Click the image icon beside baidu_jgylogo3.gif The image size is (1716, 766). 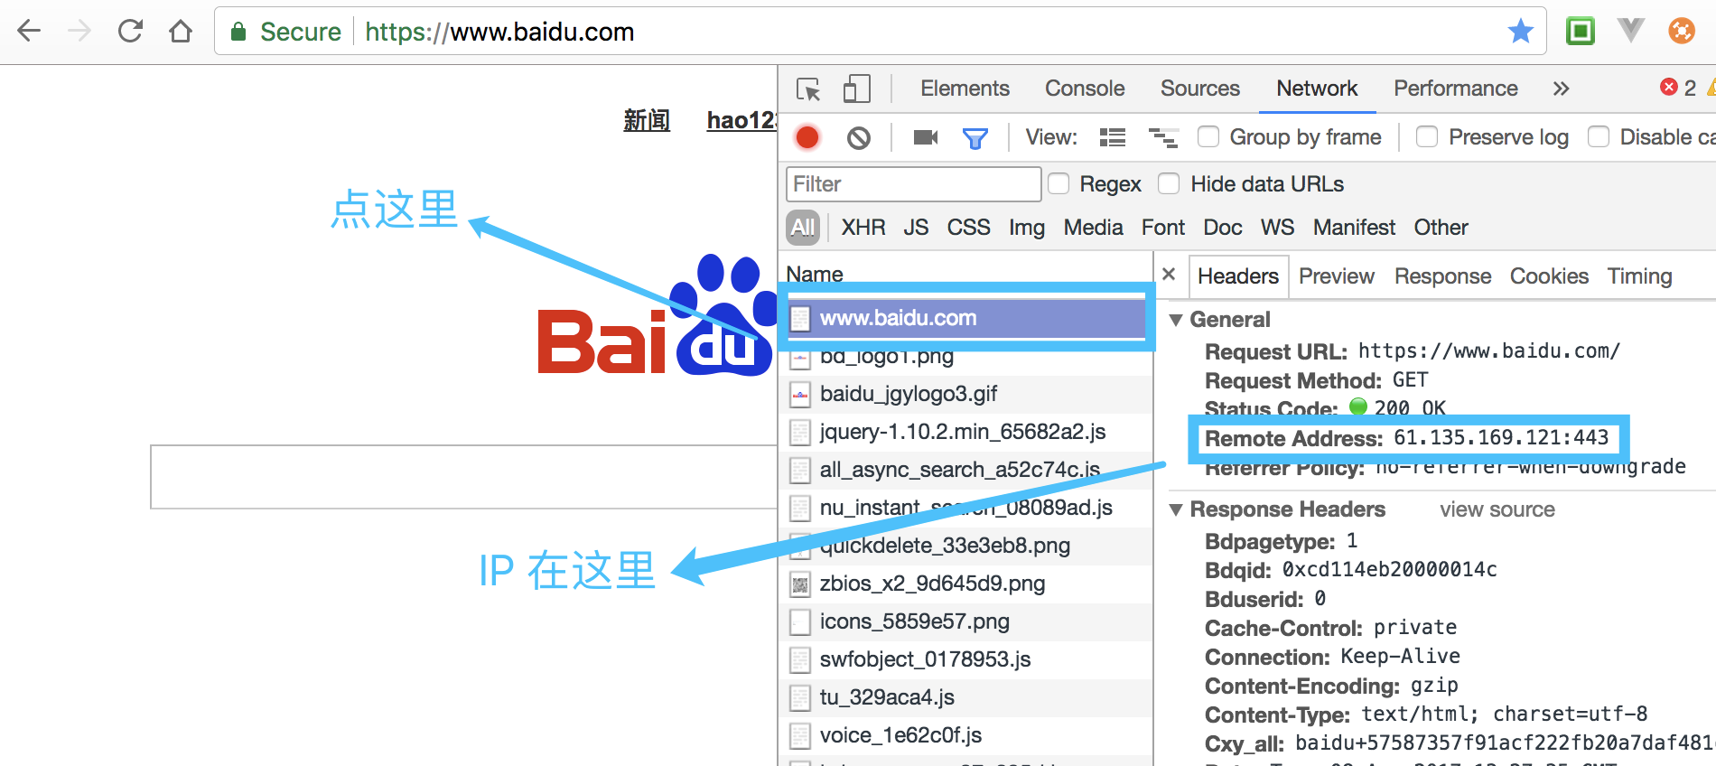tap(800, 395)
